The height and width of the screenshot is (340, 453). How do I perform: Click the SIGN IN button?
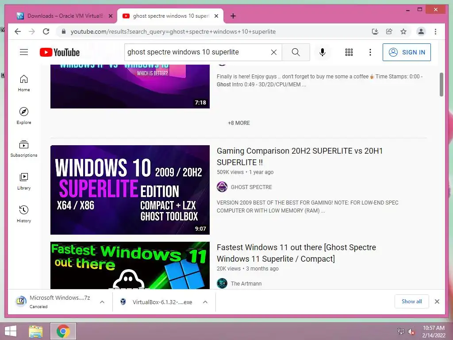pos(407,52)
